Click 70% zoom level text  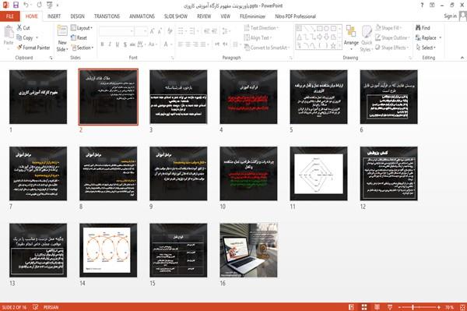450,307
